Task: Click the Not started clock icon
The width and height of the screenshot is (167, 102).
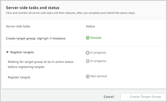Action: click(x=88, y=76)
